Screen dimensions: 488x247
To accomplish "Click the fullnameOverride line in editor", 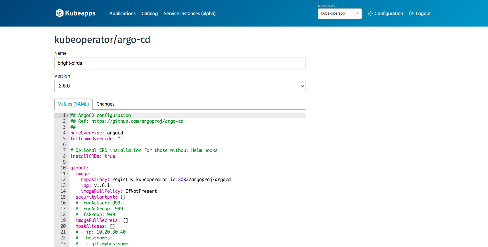I will [x=97, y=139].
